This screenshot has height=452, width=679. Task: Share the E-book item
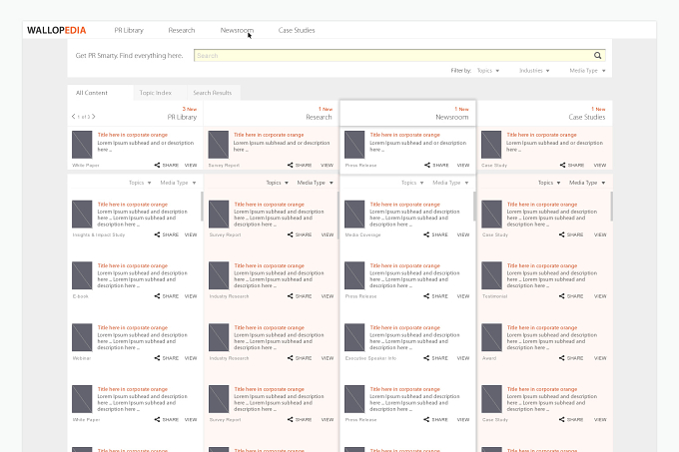point(167,296)
